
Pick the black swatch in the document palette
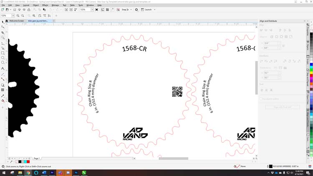tap(20, 162)
